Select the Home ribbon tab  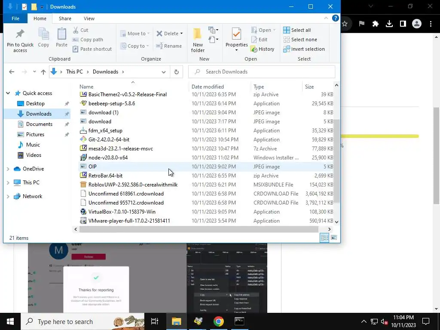tap(40, 18)
